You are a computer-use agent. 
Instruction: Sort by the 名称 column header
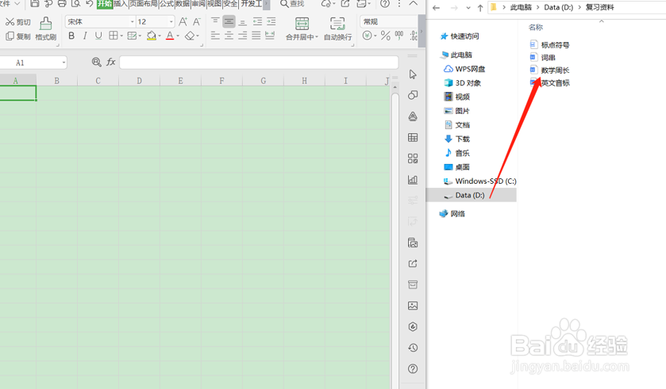(536, 27)
